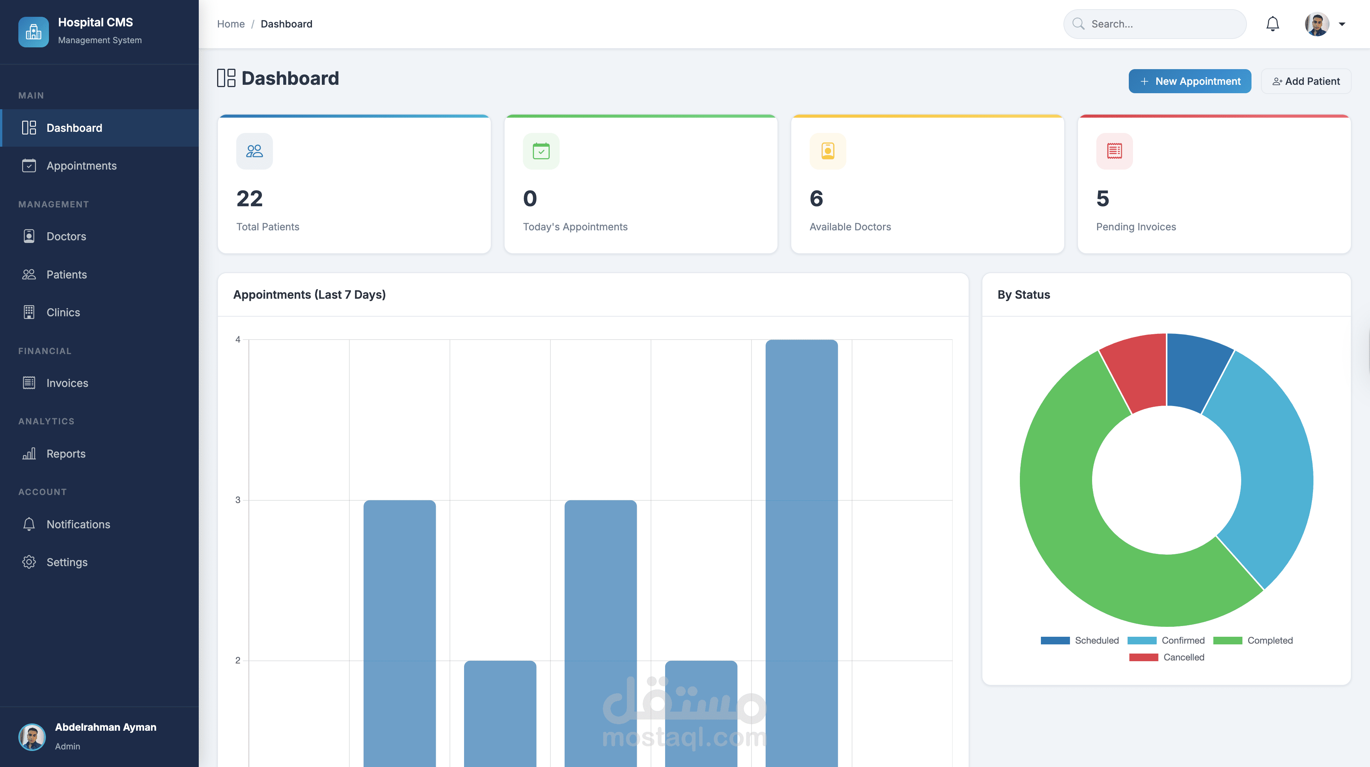This screenshot has height=767, width=1370.
Task: Click the Pending Invoices receipt icon
Action: point(1114,151)
